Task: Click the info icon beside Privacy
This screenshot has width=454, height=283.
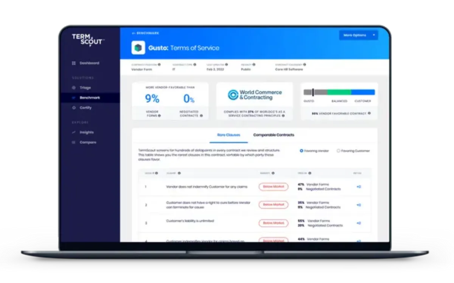Action: tap(255, 65)
